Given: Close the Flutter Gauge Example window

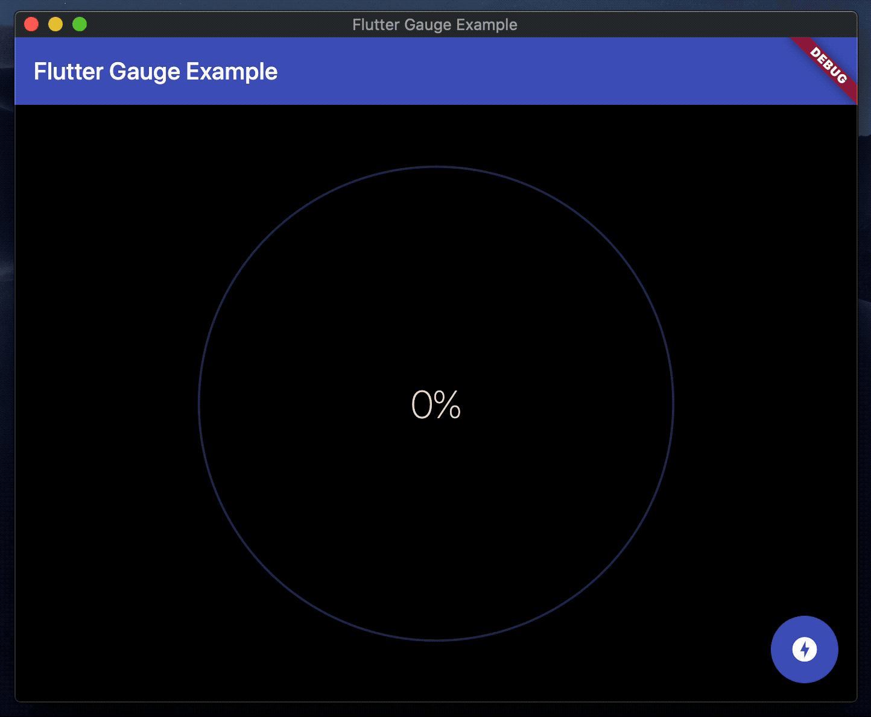Looking at the screenshot, I should (31, 24).
